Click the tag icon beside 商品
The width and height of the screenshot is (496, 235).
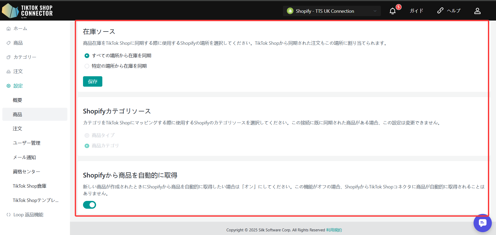click(x=9, y=43)
